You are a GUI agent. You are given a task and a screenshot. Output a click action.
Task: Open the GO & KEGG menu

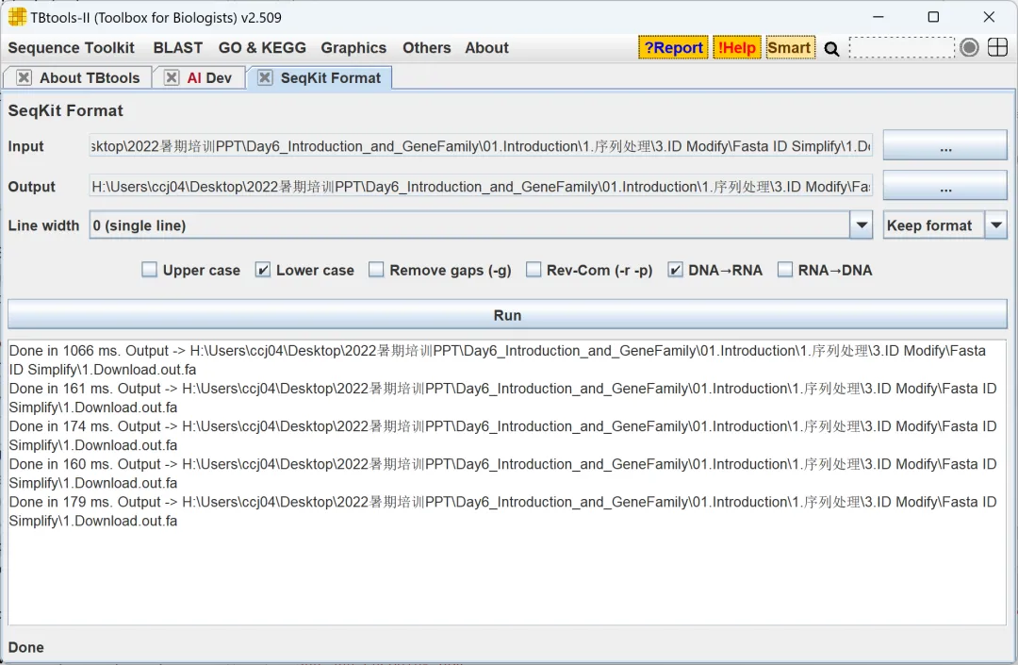point(262,48)
